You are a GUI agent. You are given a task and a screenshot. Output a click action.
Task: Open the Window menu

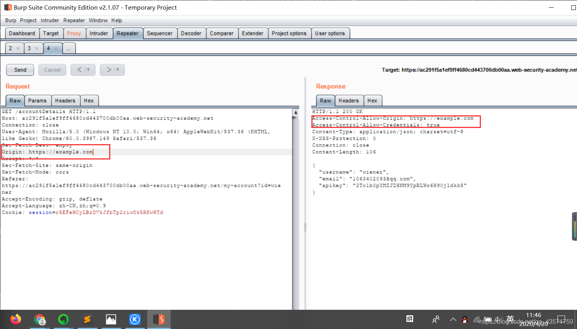click(x=98, y=20)
